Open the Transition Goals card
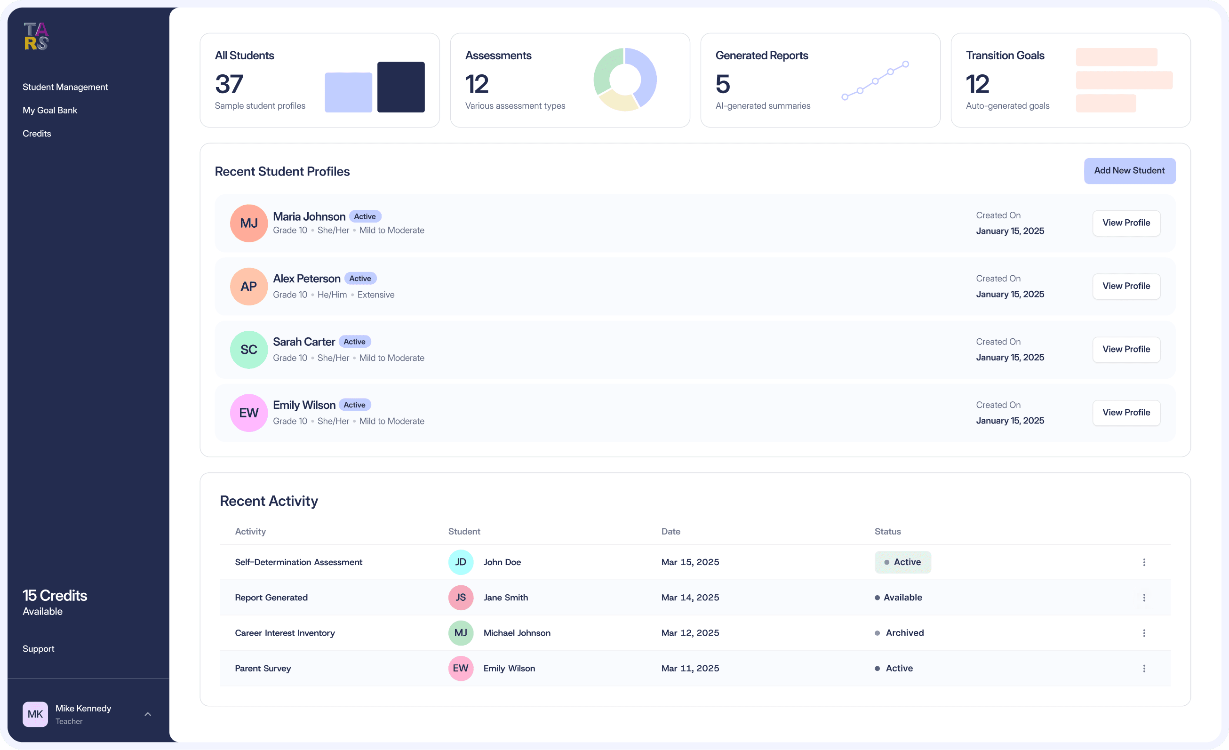 [x=1071, y=80]
